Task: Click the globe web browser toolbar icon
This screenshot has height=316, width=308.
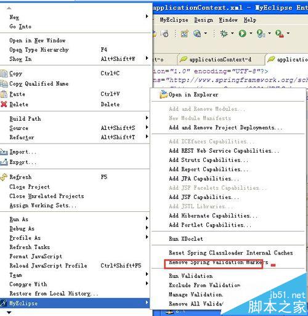Action: 197,33
